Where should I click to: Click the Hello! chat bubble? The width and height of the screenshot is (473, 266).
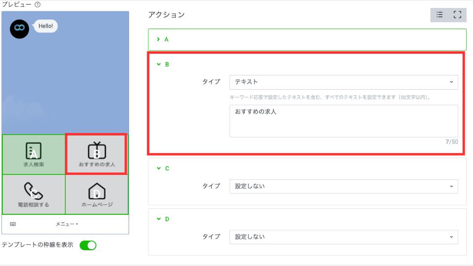[46, 26]
